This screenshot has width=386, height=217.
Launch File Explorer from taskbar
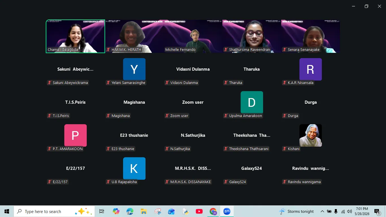(x=144, y=211)
